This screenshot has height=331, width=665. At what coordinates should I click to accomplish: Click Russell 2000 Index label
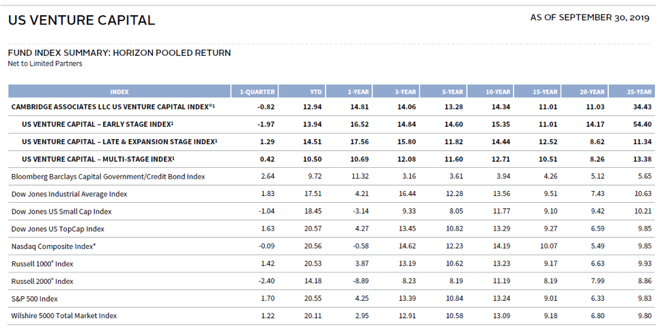[x=42, y=281]
